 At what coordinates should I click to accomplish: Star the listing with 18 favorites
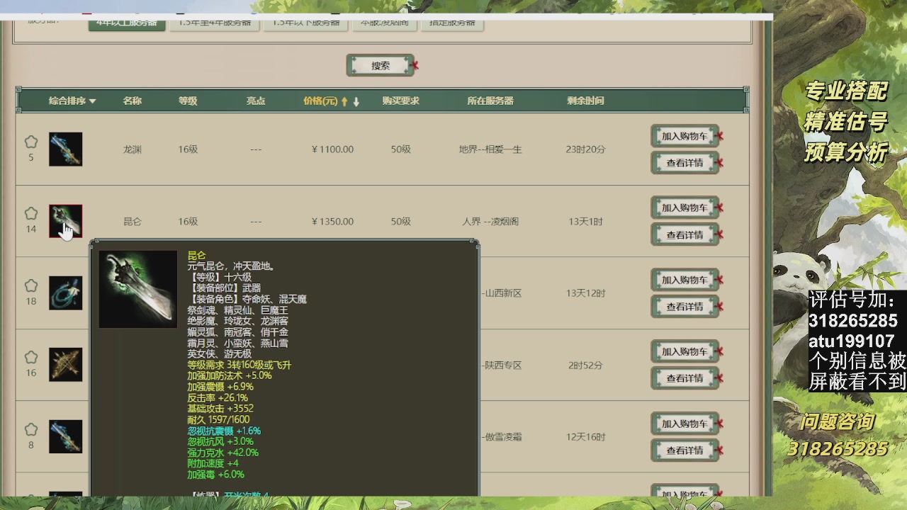pyautogui.click(x=31, y=286)
